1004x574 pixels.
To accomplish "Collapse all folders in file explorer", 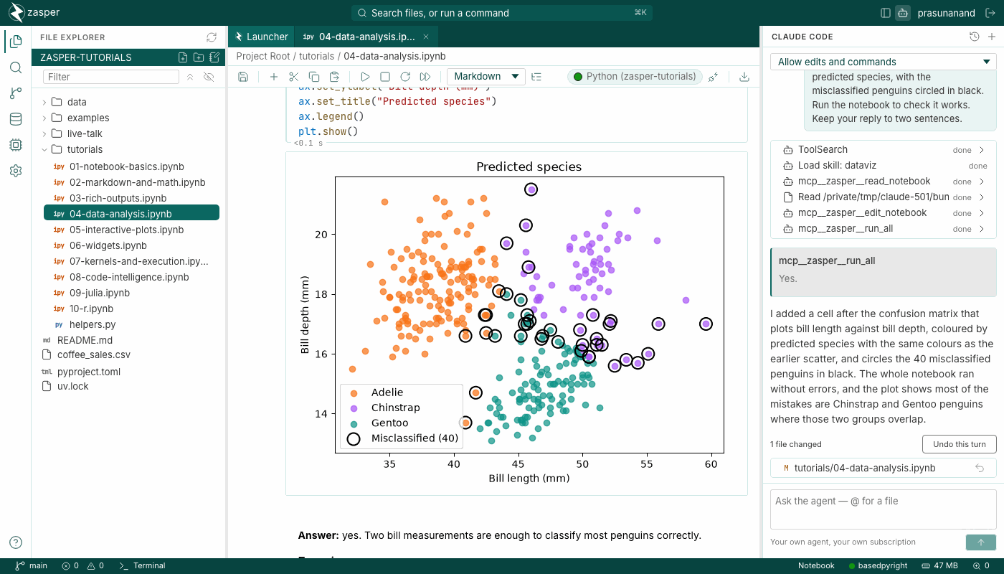I will coord(190,77).
